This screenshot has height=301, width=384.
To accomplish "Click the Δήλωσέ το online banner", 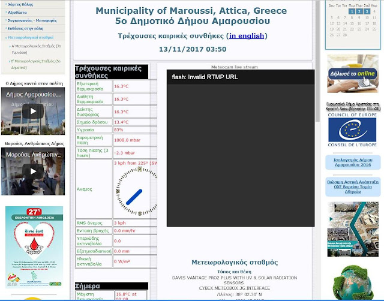I will tap(353, 74).
